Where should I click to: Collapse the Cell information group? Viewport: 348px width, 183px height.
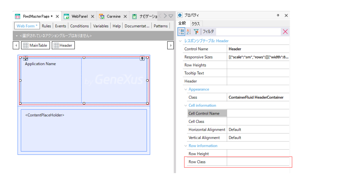pyautogui.click(x=186, y=105)
